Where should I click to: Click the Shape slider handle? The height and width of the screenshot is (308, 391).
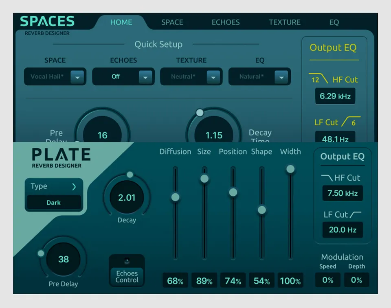261,210
